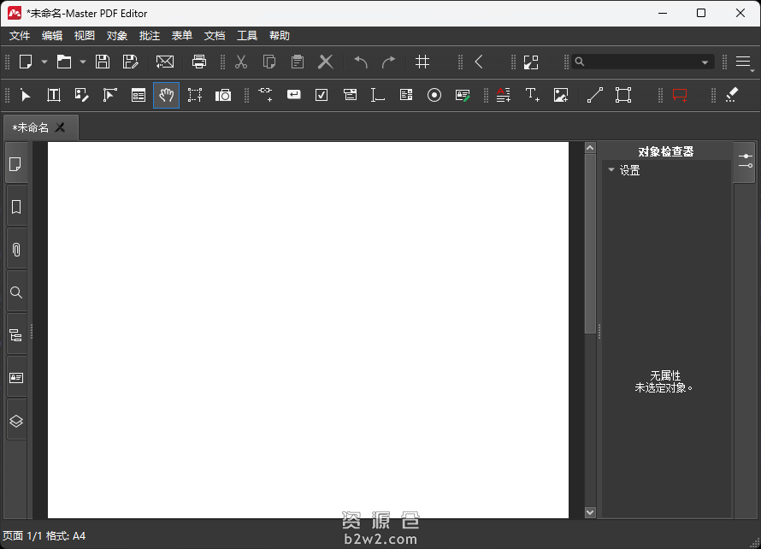Click the snapshot camera tool icon

click(223, 95)
